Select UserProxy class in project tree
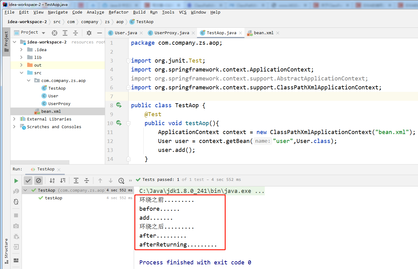418x269 pixels. [59, 104]
